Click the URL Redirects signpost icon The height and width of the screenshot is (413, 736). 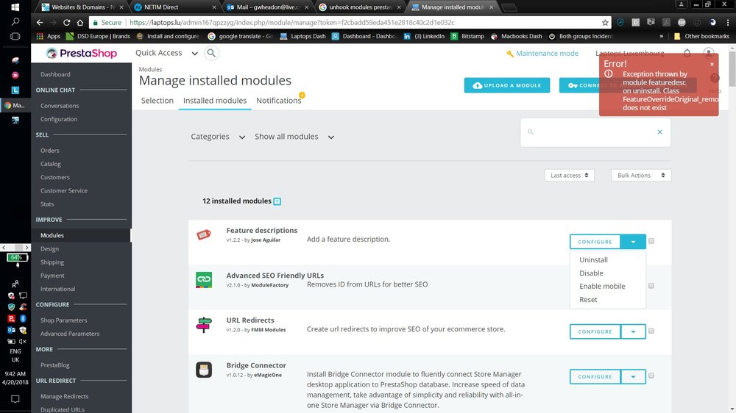coord(204,325)
